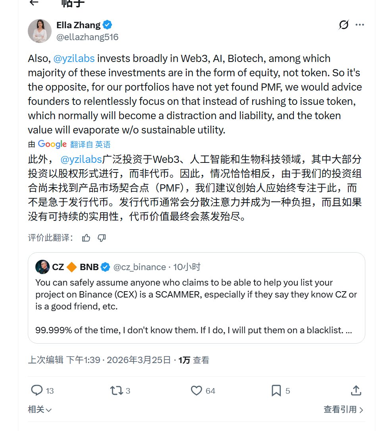The image size is (384, 431).
Task: Rate translation with thumbs down
Action: (x=102, y=238)
